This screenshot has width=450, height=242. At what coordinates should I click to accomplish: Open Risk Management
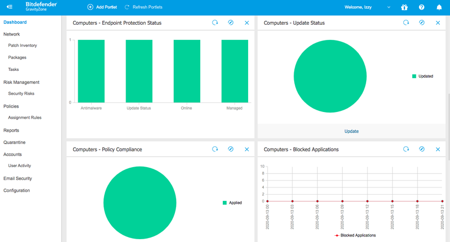click(x=21, y=82)
